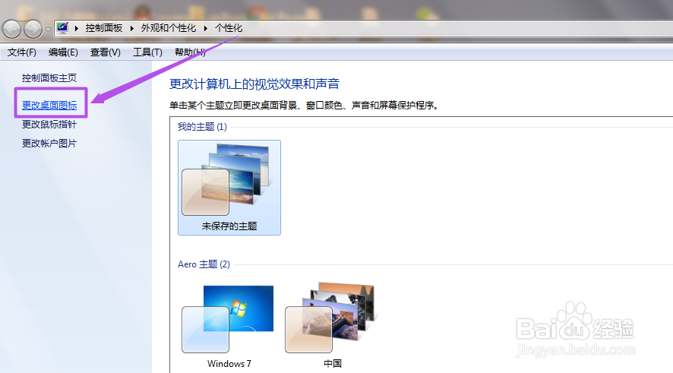
Task: Click the Forward navigation arrow button
Action: [x=33, y=29]
